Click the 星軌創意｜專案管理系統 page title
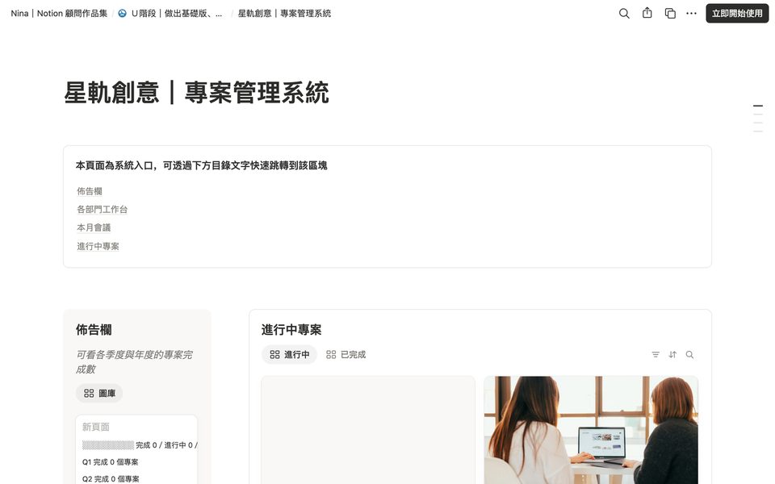The image size is (775, 484). click(x=196, y=92)
